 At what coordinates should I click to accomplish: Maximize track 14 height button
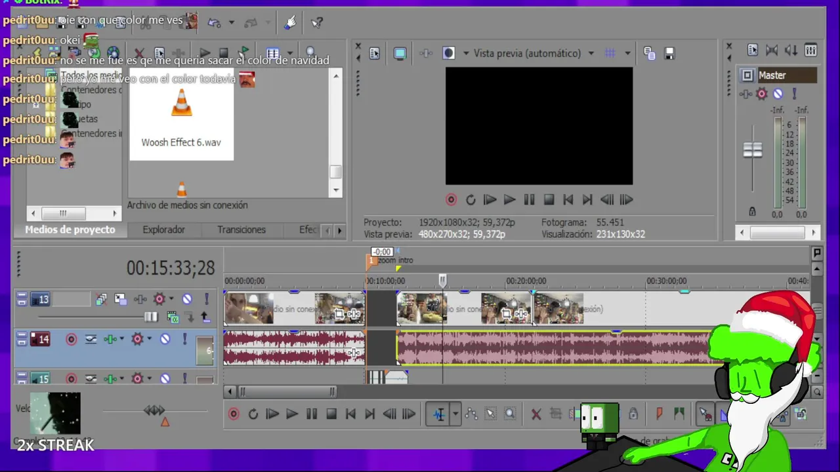(x=22, y=342)
